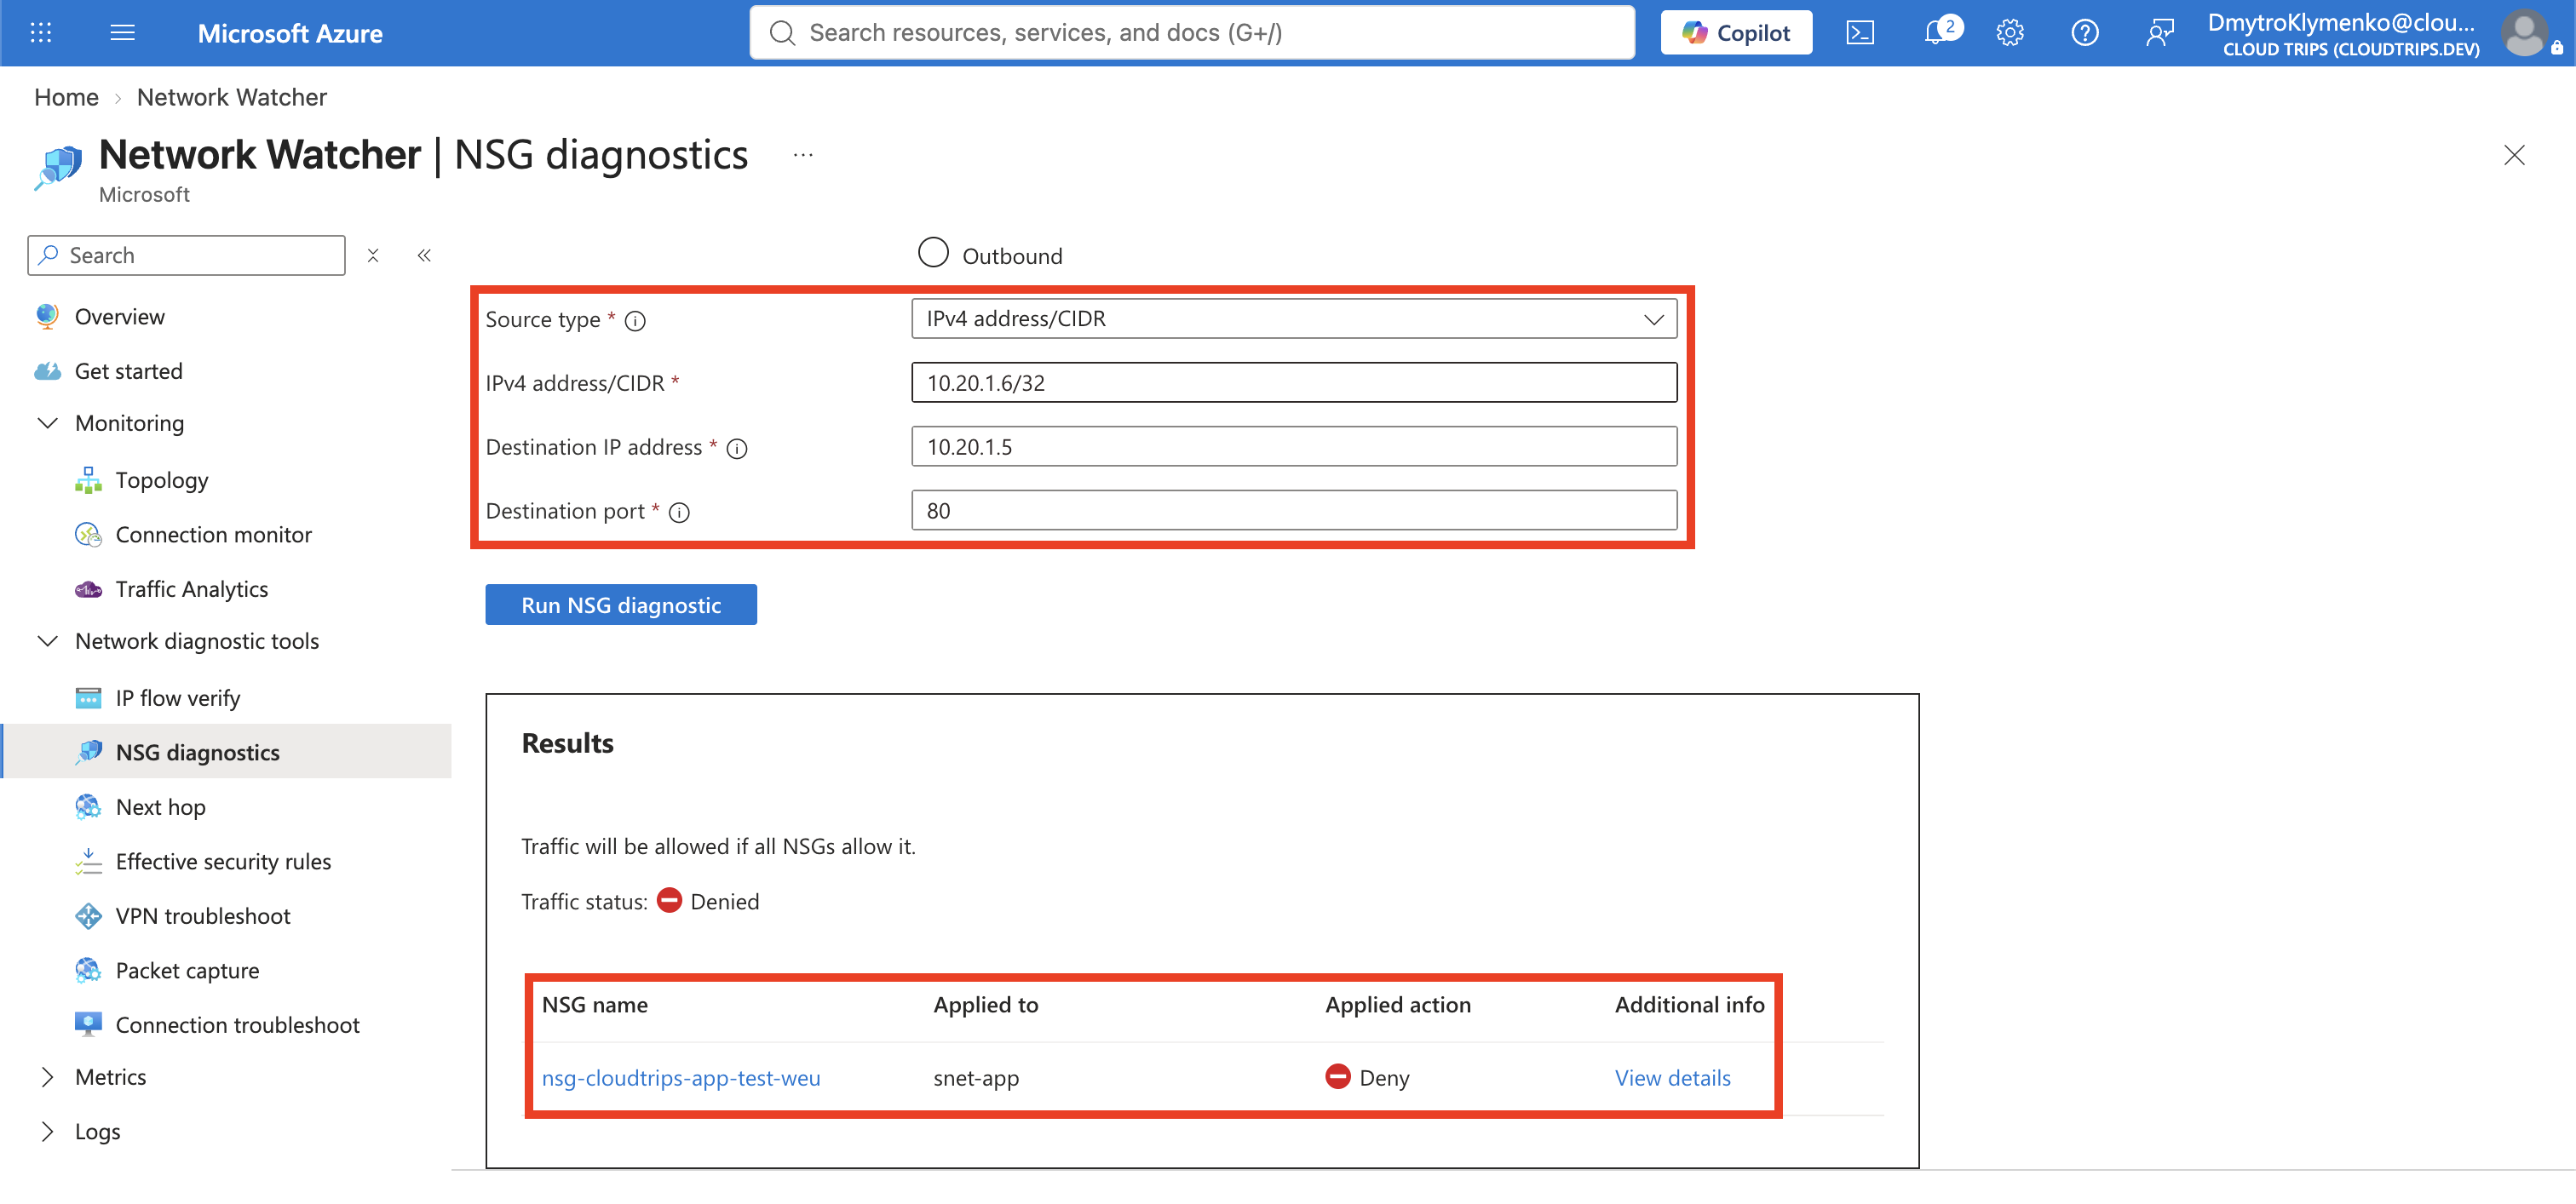The image size is (2576, 1204).
Task: Click the Destination IP address info icon
Action: coord(737,449)
